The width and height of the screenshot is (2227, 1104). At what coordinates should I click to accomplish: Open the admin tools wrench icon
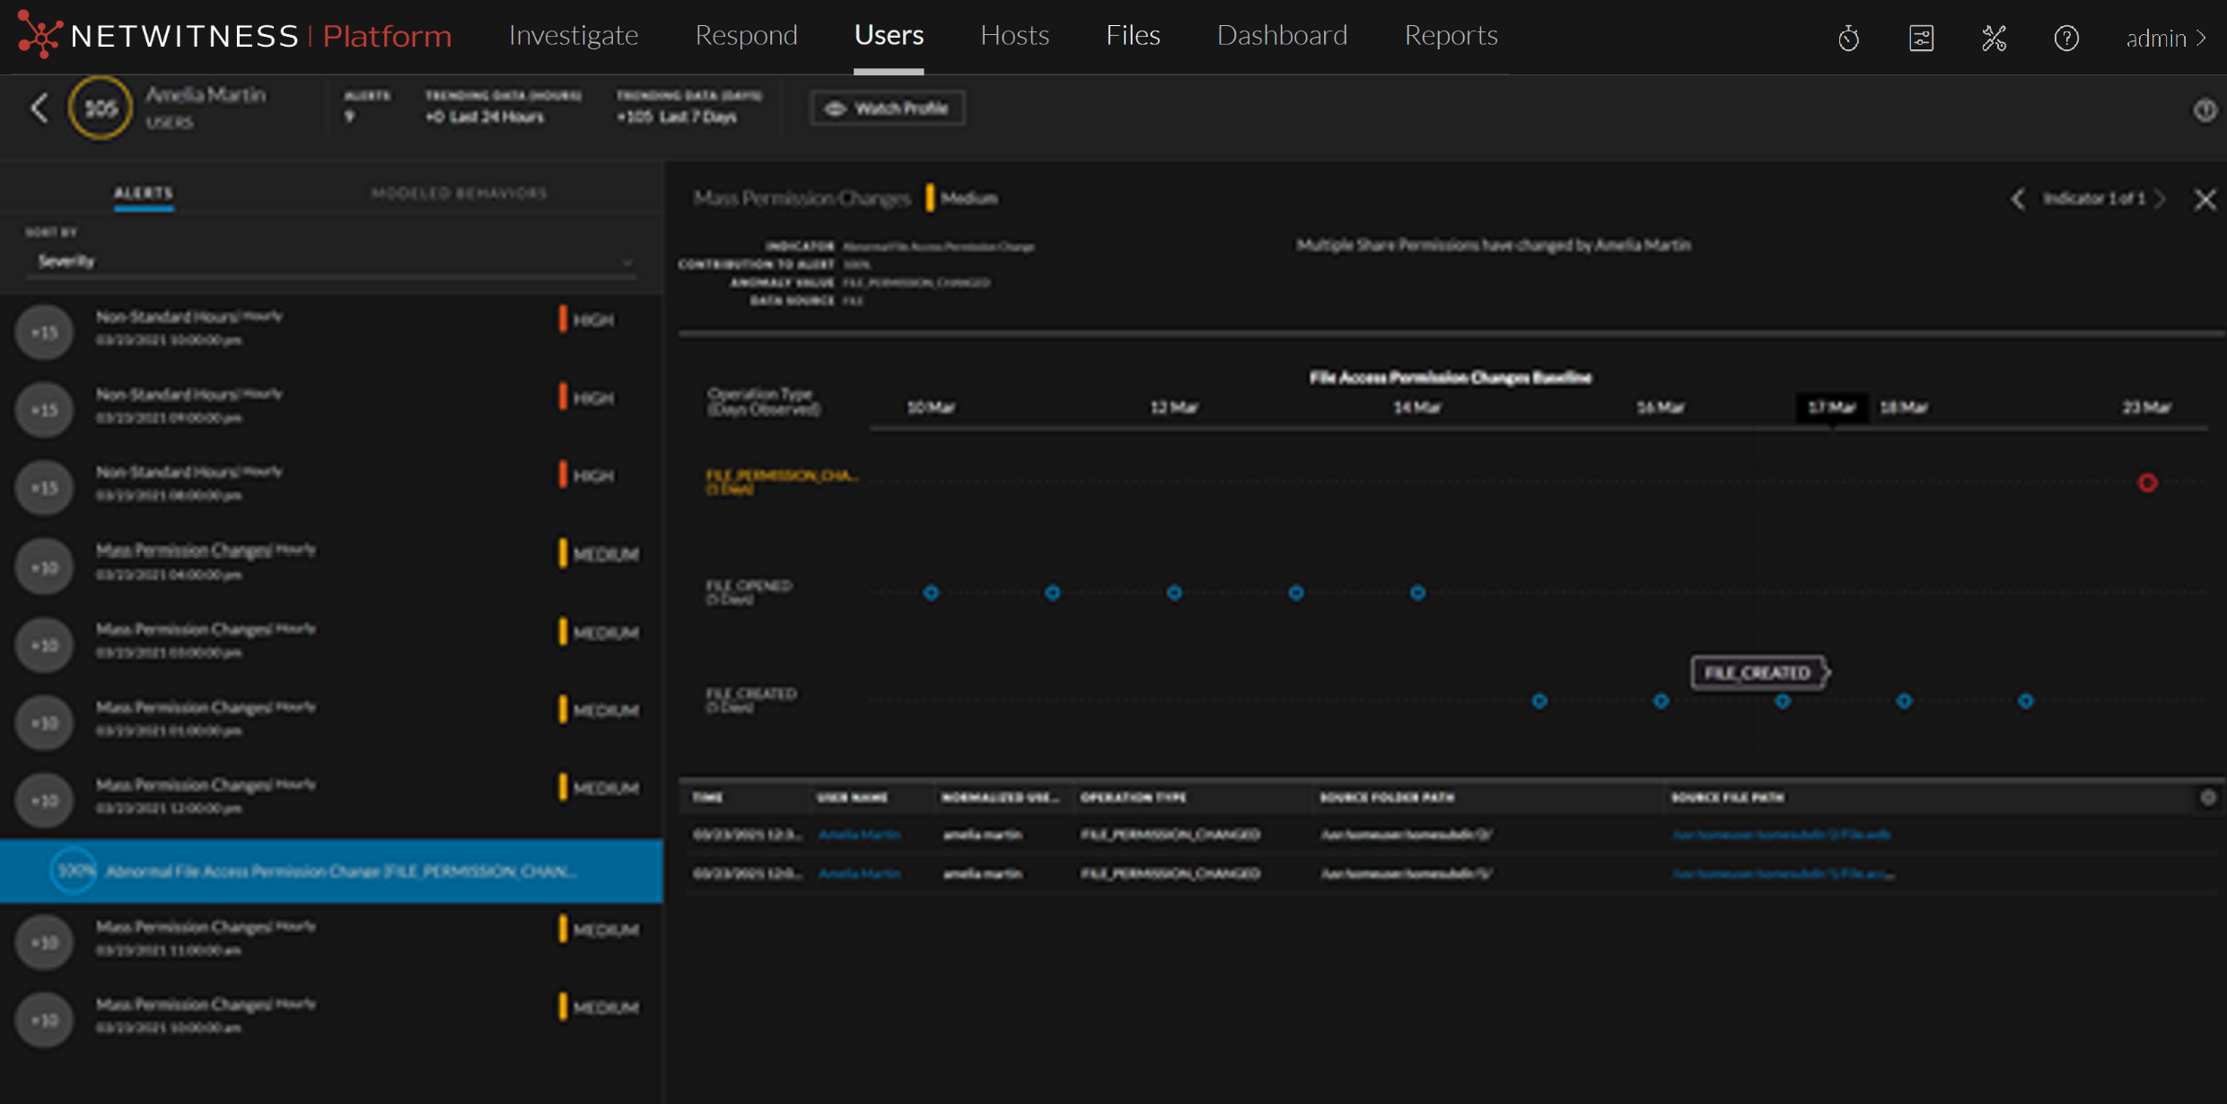[x=1994, y=38]
